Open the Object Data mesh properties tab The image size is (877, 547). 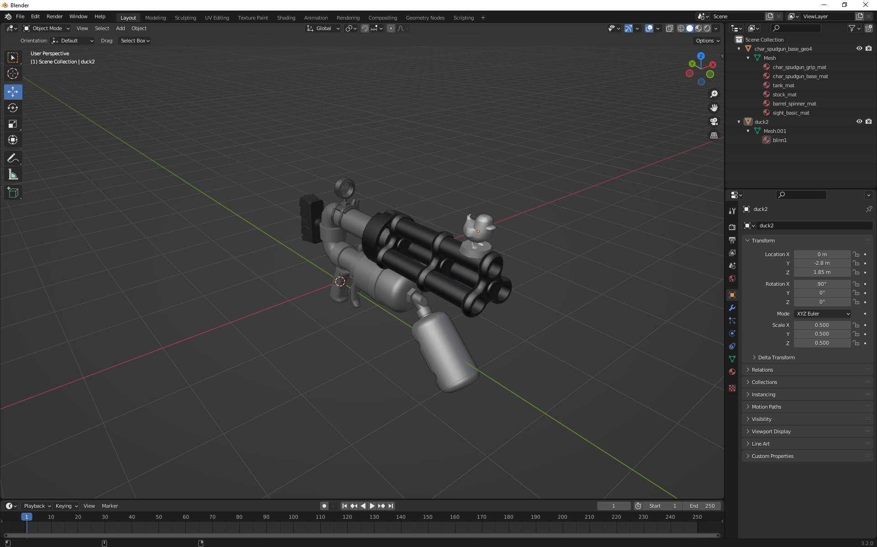(x=732, y=359)
